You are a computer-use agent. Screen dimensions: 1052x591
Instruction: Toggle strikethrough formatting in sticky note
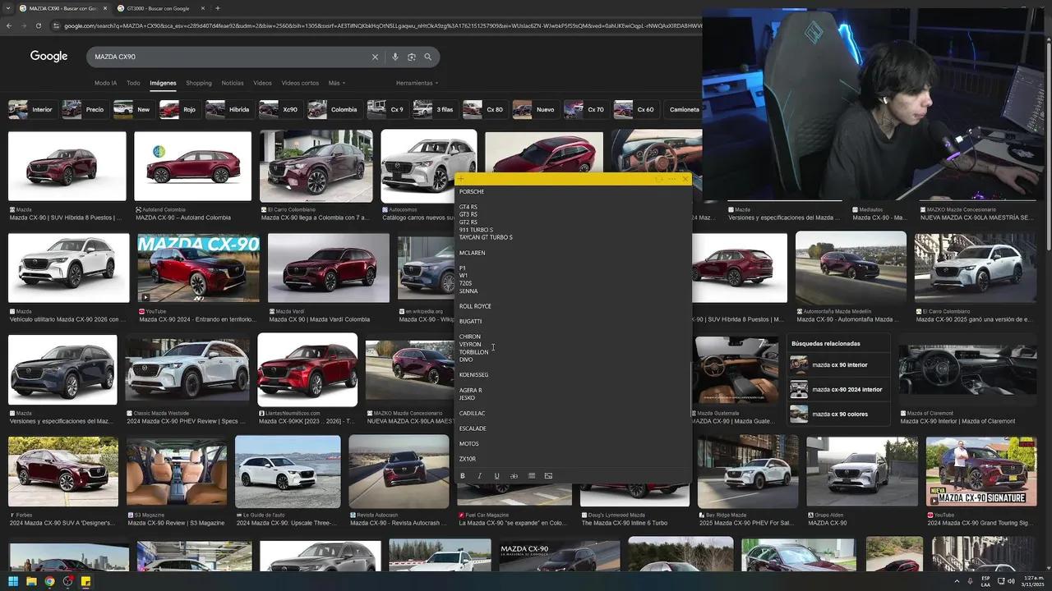click(514, 476)
